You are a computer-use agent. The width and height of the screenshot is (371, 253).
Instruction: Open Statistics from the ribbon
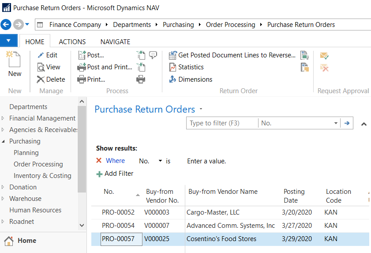186,67
